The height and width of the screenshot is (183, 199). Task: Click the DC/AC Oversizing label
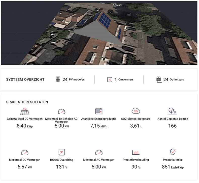pos(62,160)
